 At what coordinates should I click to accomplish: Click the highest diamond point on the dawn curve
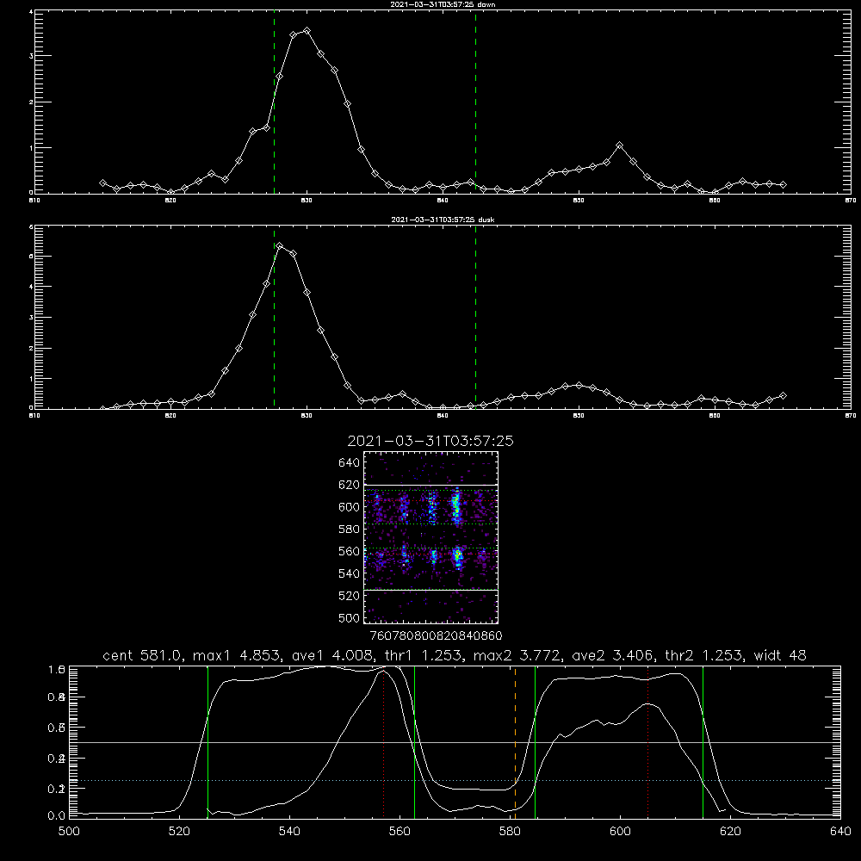pos(307,31)
